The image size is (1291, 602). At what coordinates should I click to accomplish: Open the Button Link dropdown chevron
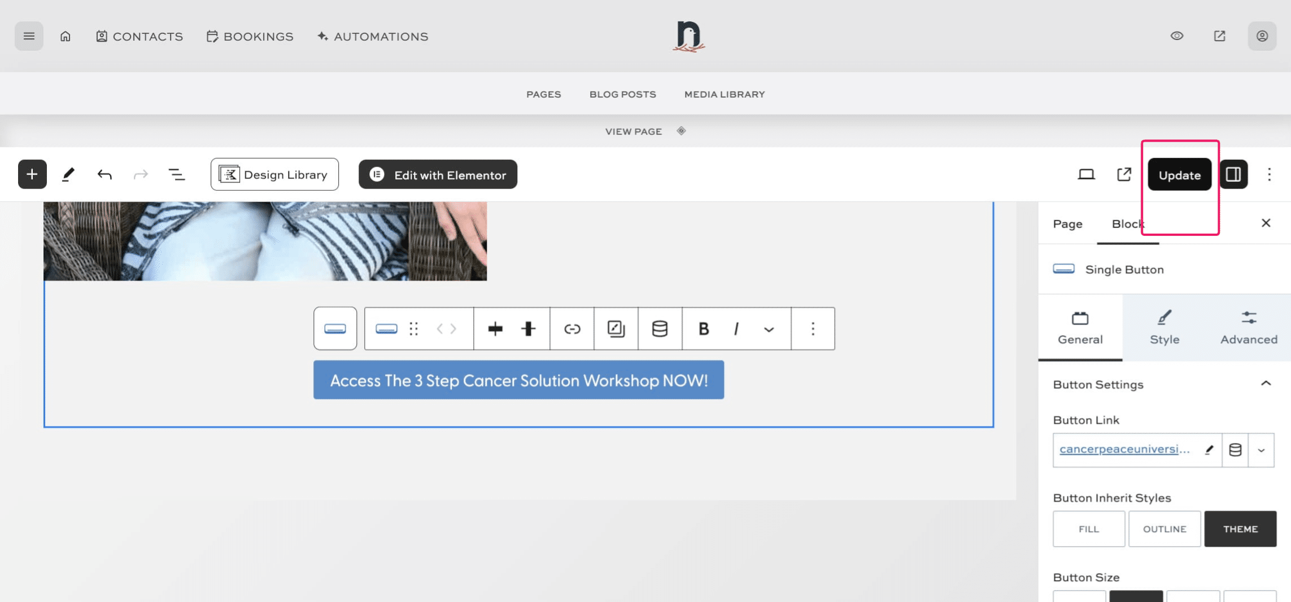click(1262, 450)
